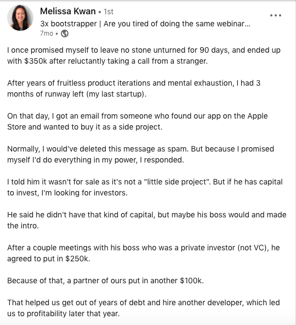Click the paragraph beginning 'I once promised myself'

point(144,55)
